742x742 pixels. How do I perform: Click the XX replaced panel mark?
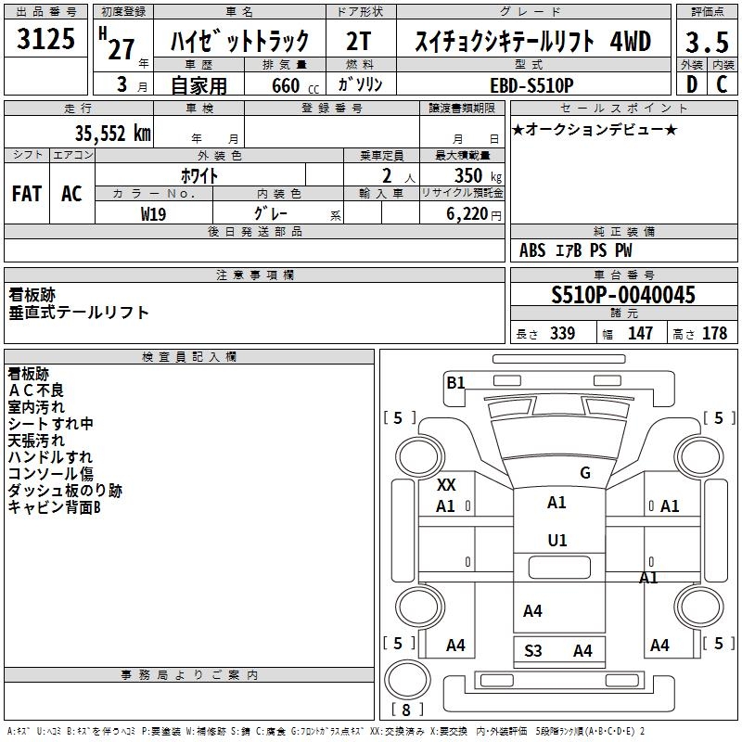point(447,485)
